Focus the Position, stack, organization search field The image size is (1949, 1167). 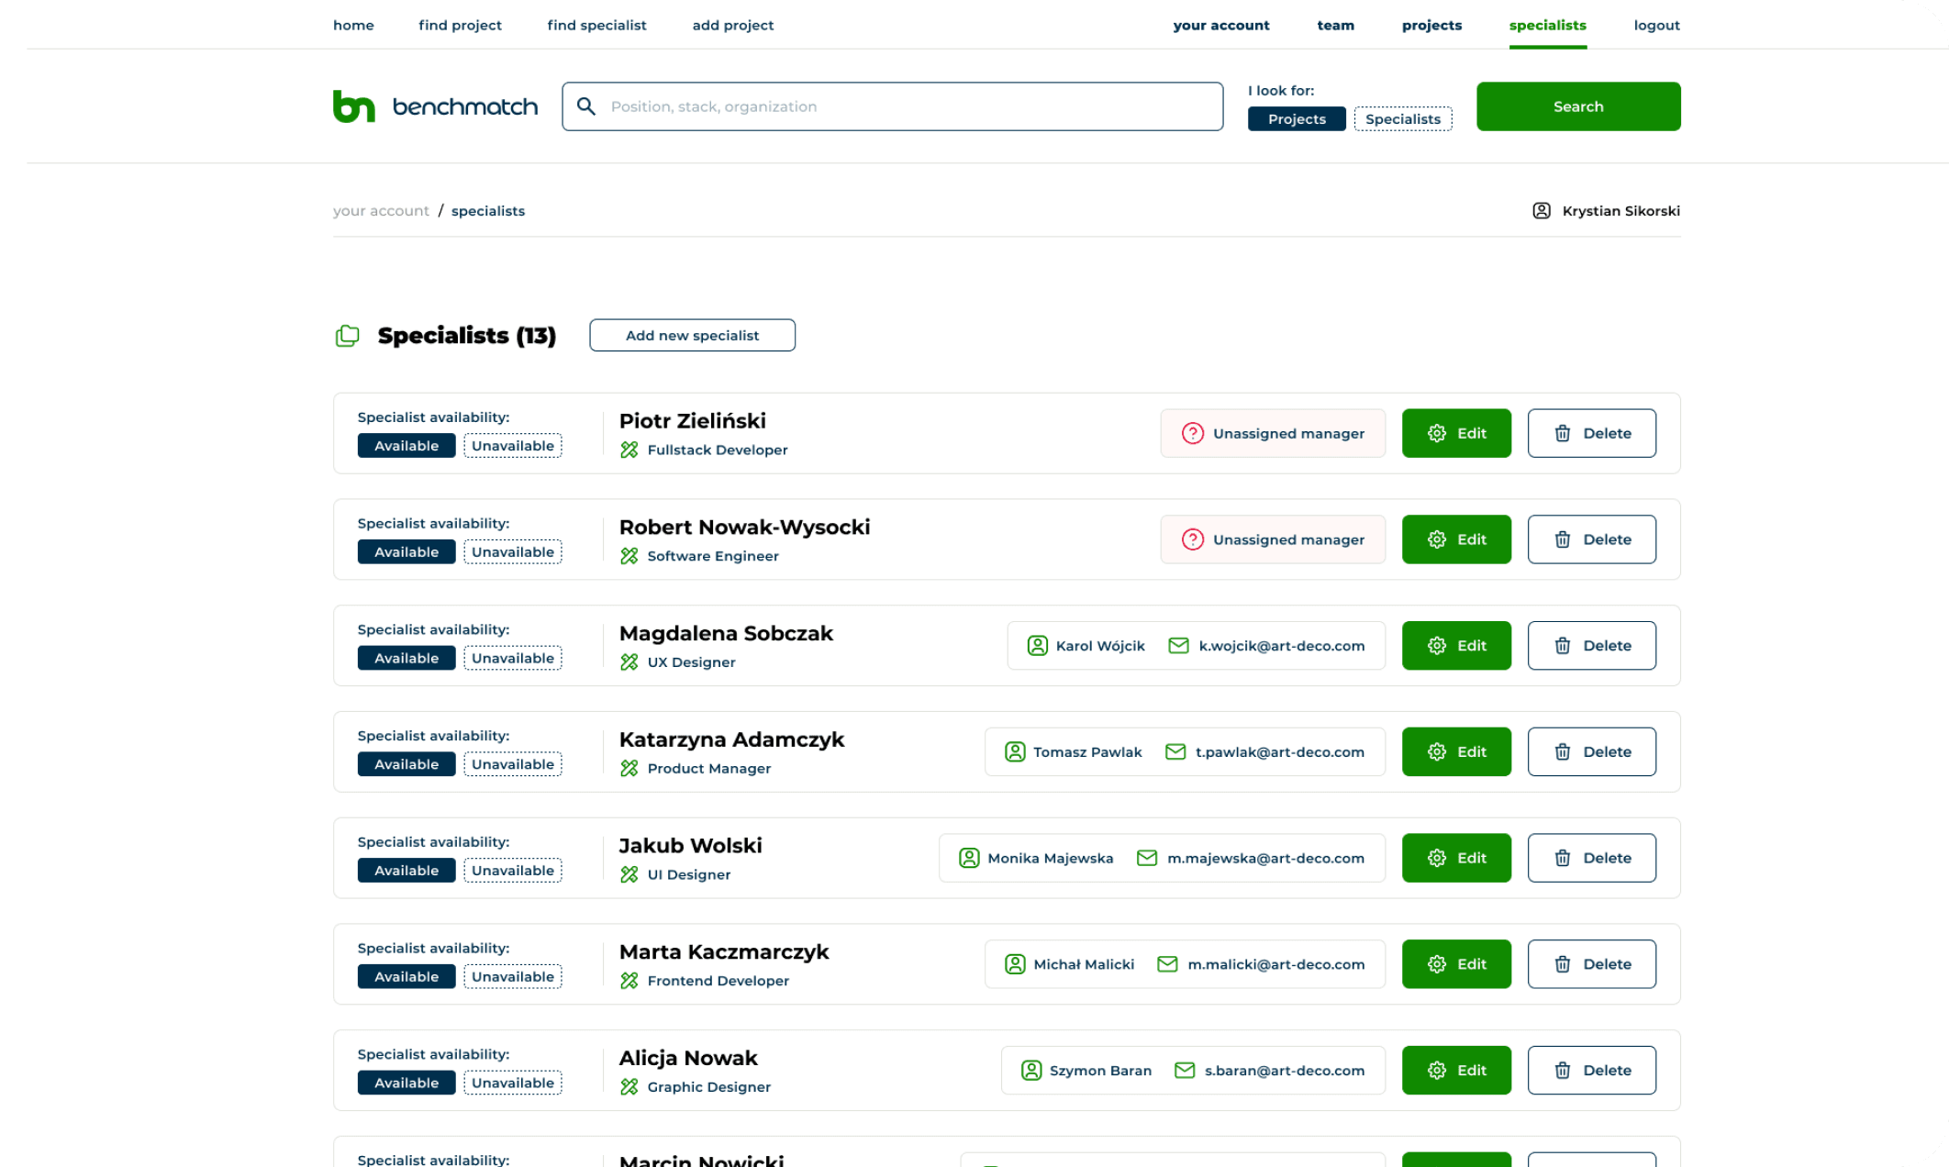908,106
